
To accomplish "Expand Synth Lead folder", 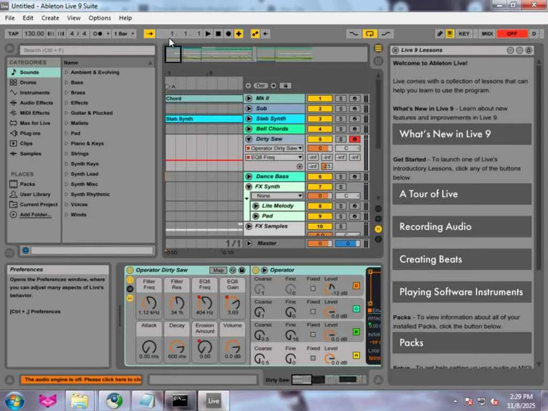I will coord(66,174).
